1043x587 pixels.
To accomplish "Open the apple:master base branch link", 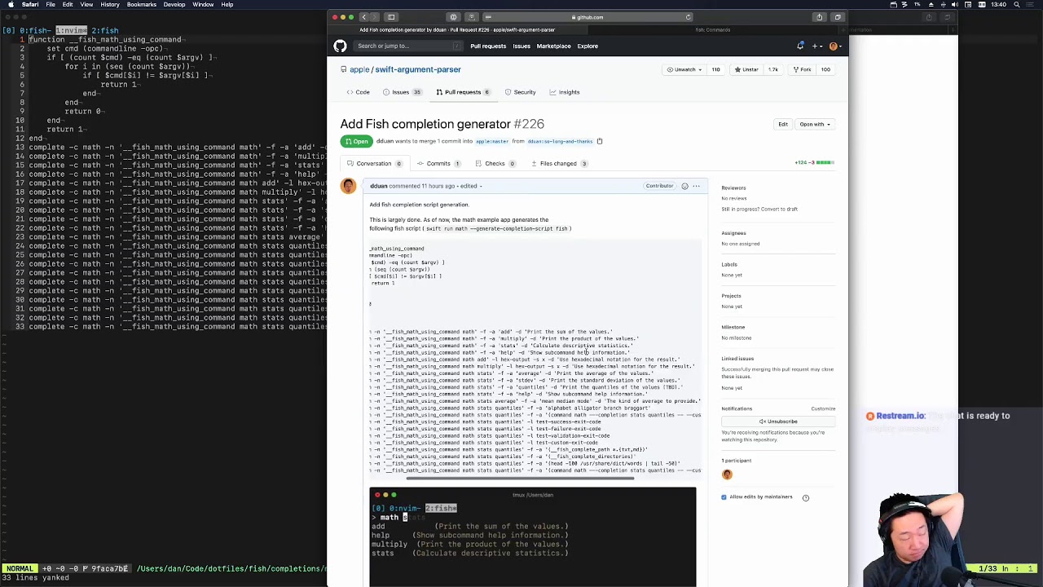I will (492, 142).
